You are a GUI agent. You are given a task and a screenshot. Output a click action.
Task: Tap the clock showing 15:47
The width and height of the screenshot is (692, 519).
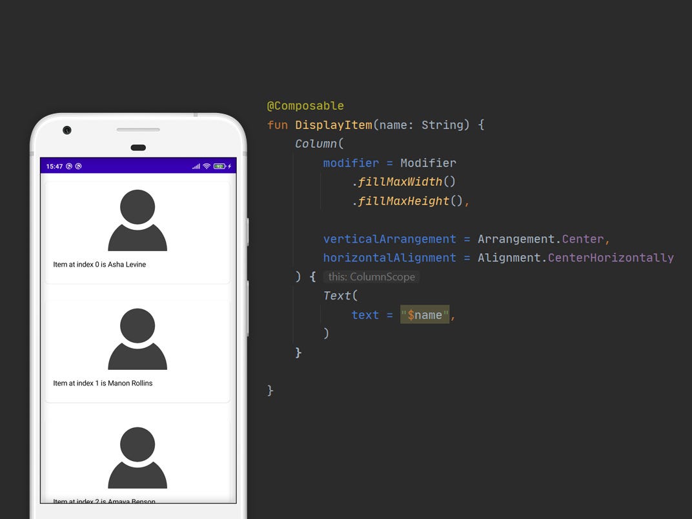pos(53,165)
